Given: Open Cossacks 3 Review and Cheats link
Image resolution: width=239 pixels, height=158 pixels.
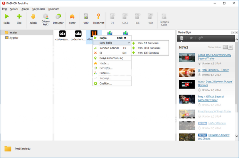Looking at the screenshot, I should (x=214, y=137).
